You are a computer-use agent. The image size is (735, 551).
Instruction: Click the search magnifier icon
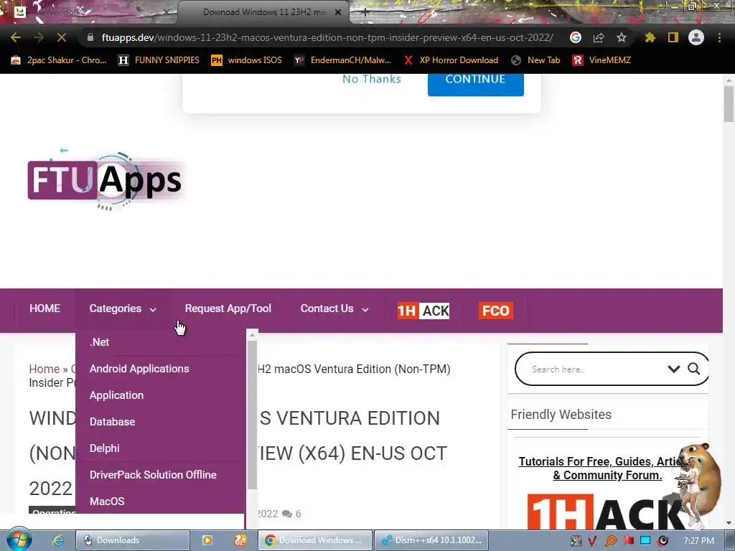pyautogui.click(x=694, y=369)
